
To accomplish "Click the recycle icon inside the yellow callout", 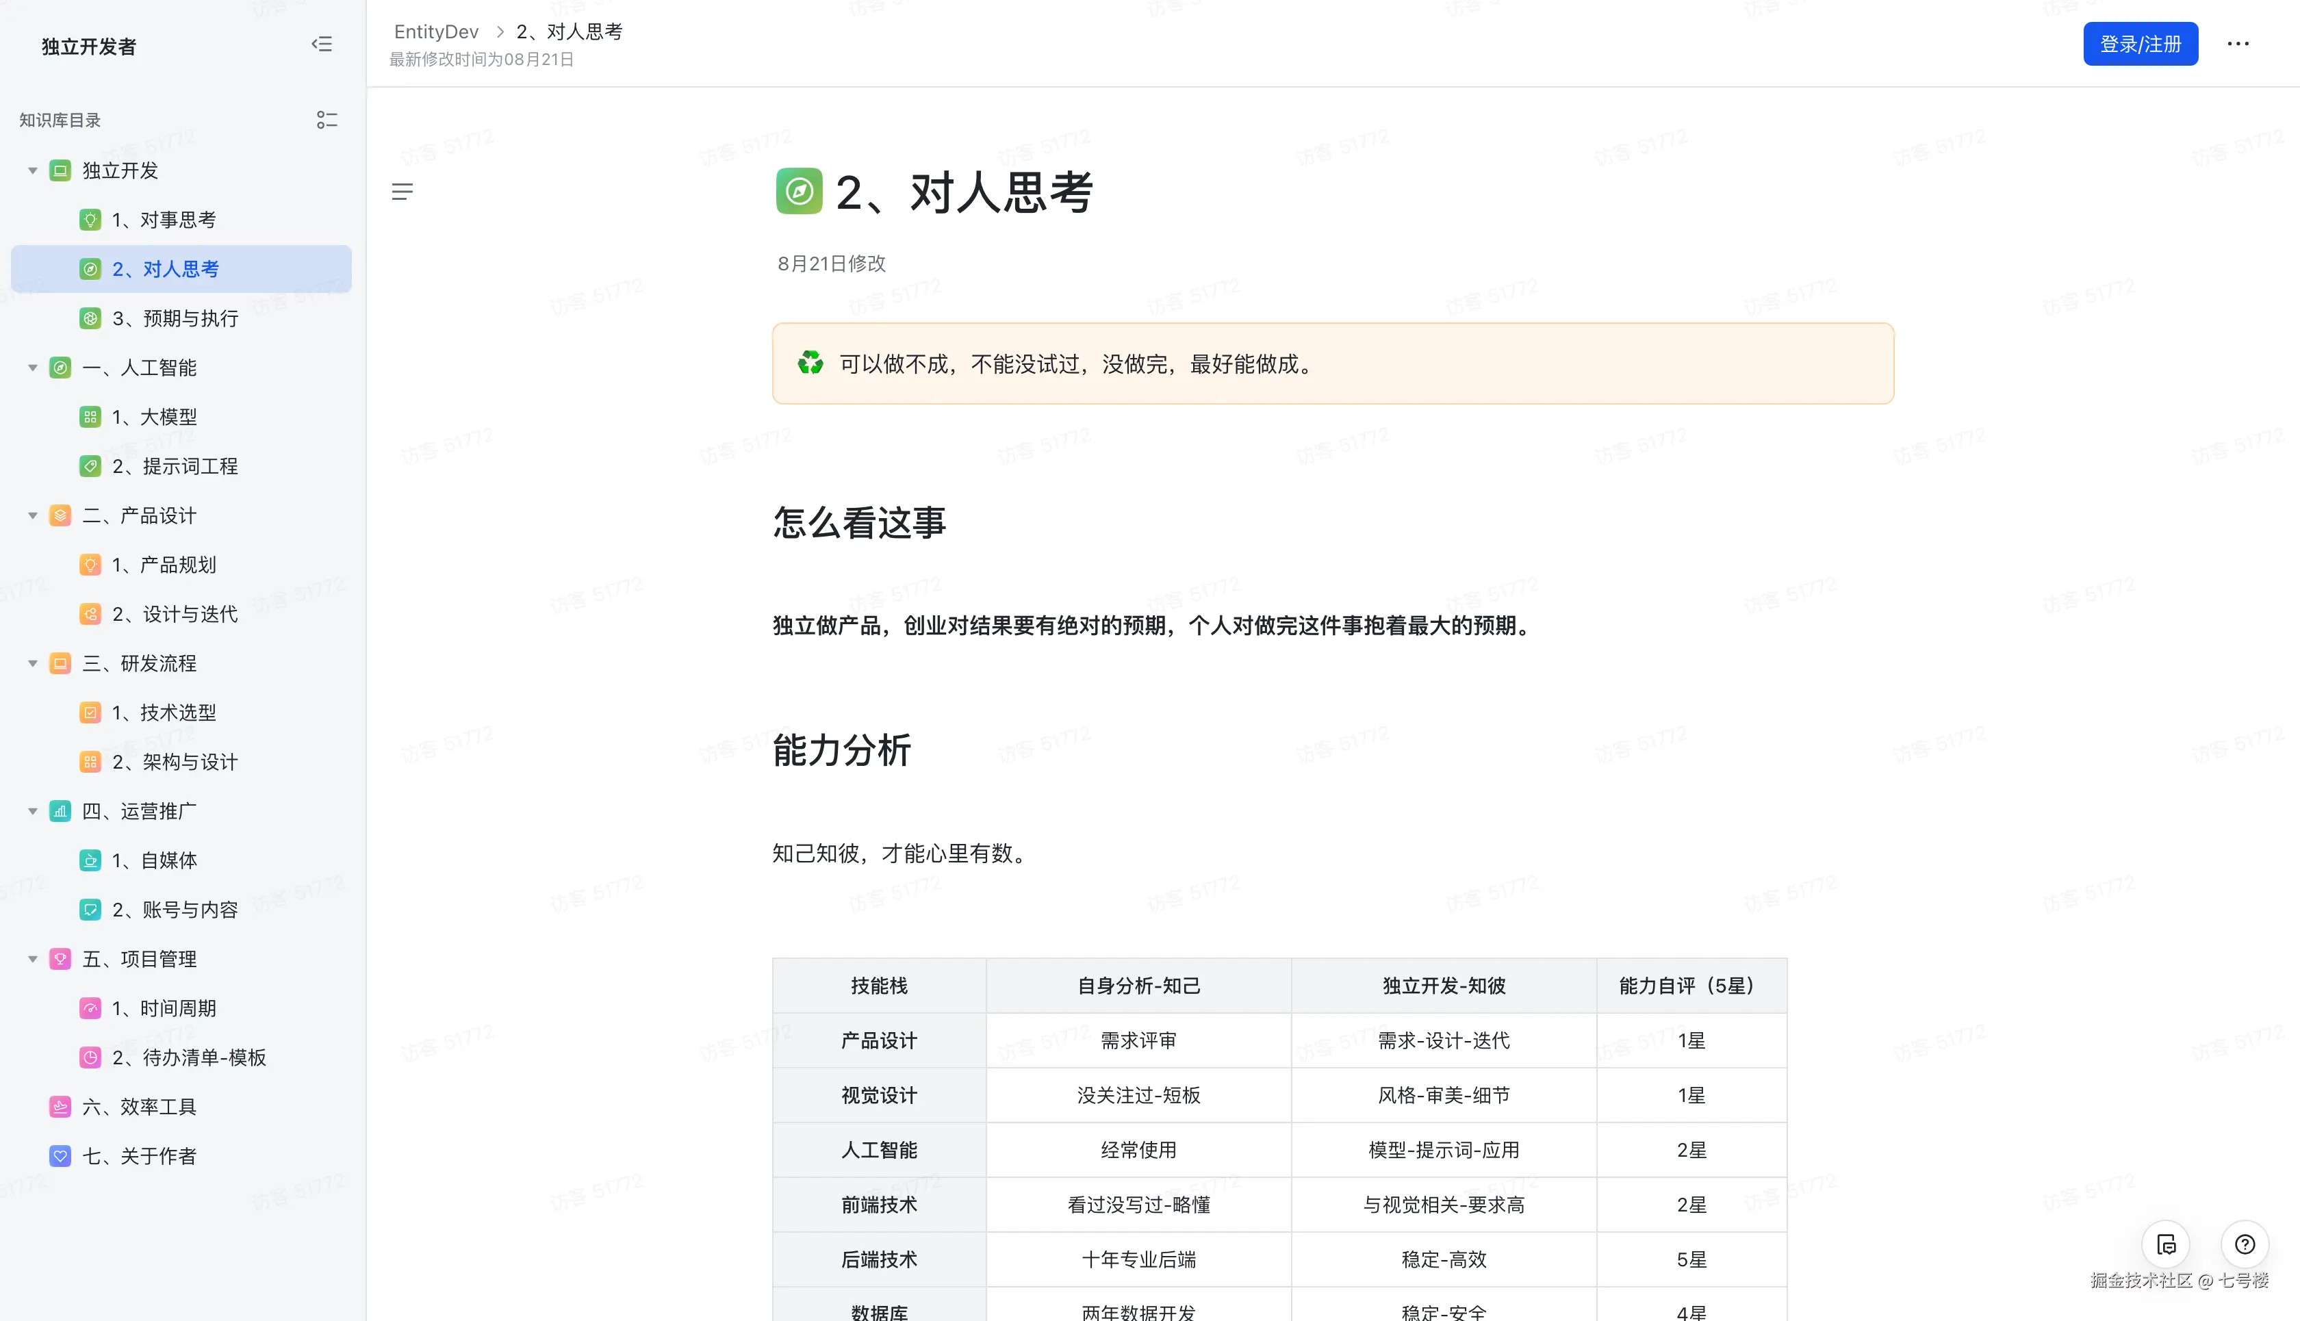I will coord(810,364).
